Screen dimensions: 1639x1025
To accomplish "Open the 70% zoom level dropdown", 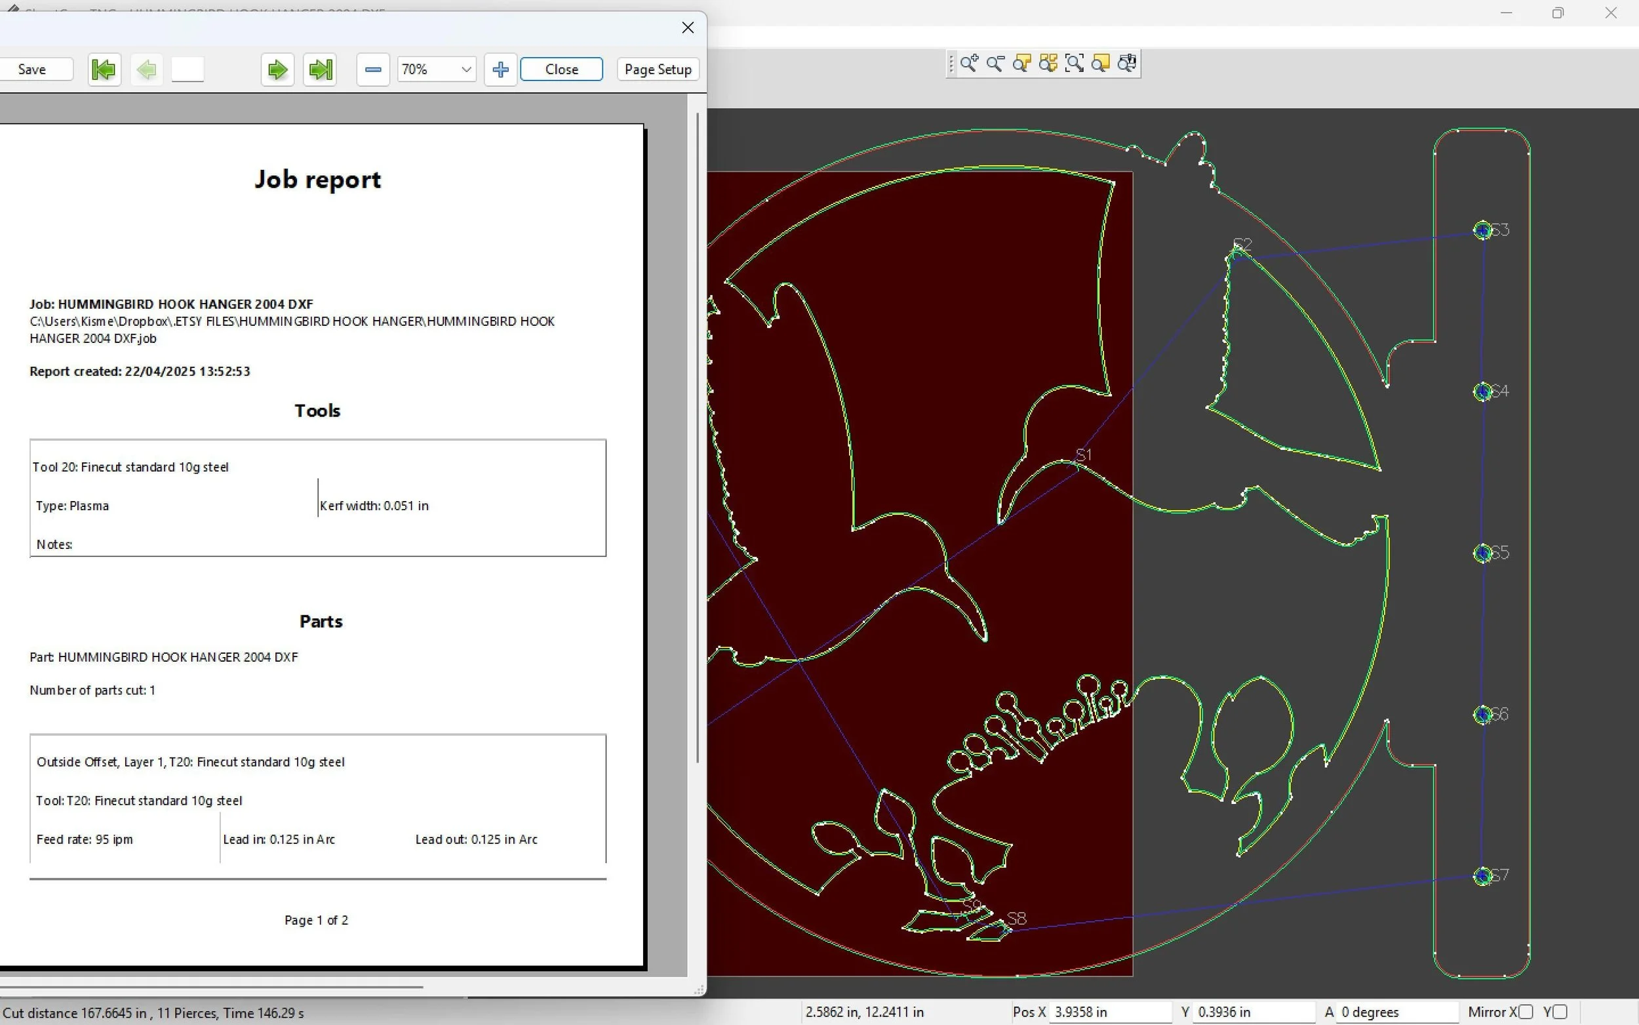I will click(x=466, y=69).
